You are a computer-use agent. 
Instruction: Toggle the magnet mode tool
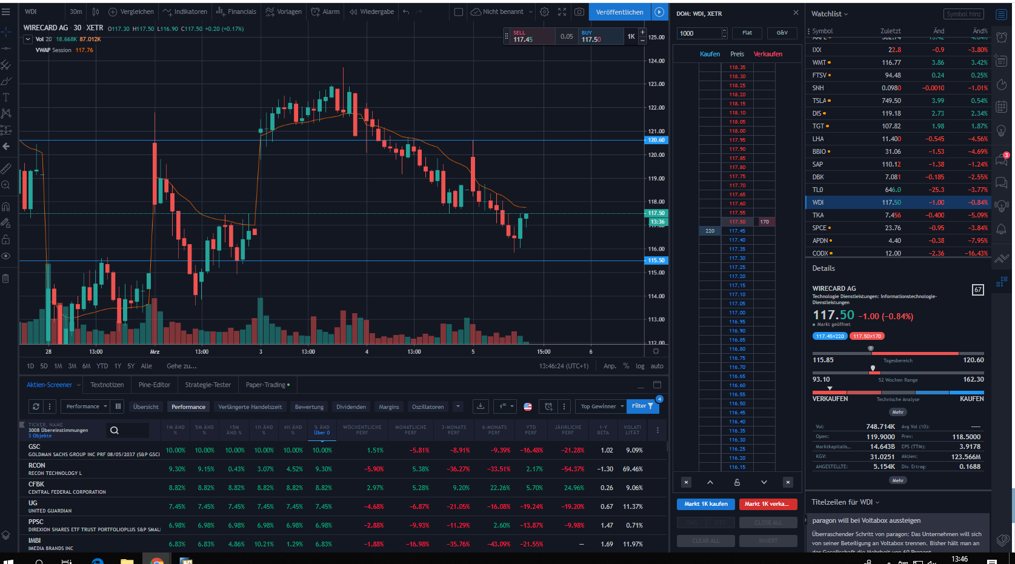click(6, 207)
